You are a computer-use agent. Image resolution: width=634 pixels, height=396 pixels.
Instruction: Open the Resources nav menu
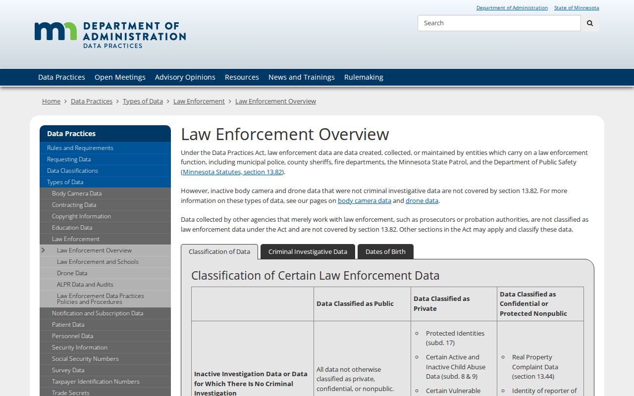pyautogui.click(x=242, y=77)
